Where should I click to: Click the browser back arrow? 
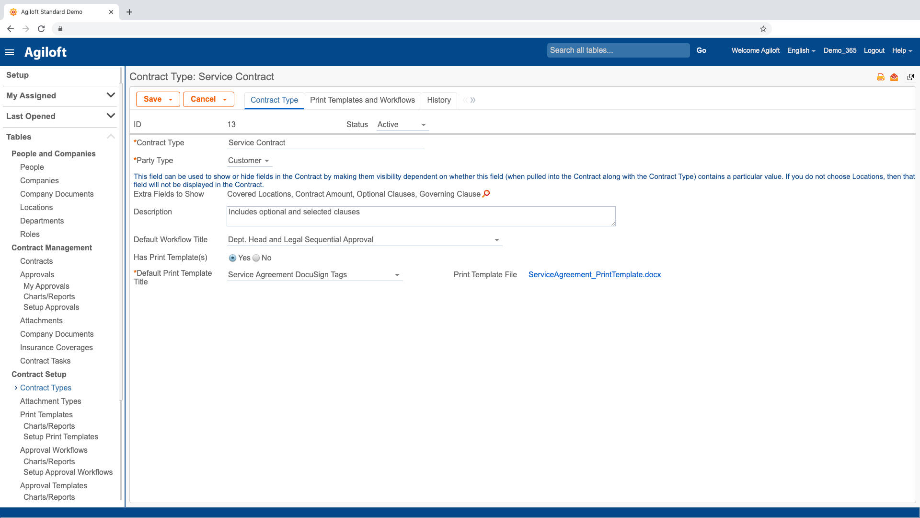pos(11,29)
